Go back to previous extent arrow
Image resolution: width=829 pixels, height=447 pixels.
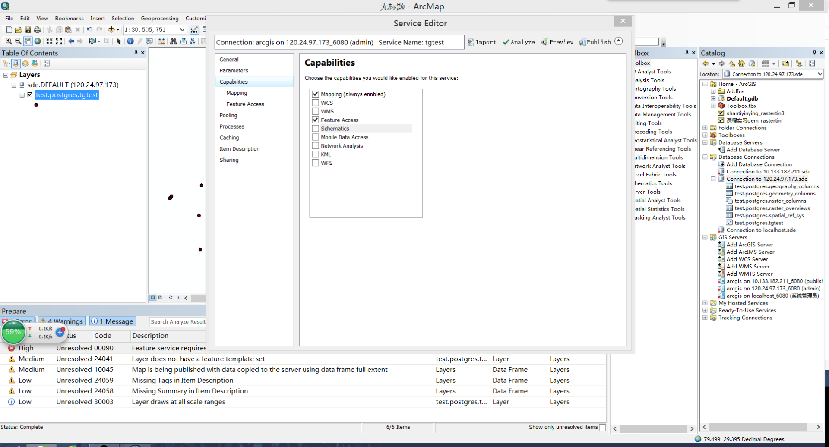coord(71,41)
